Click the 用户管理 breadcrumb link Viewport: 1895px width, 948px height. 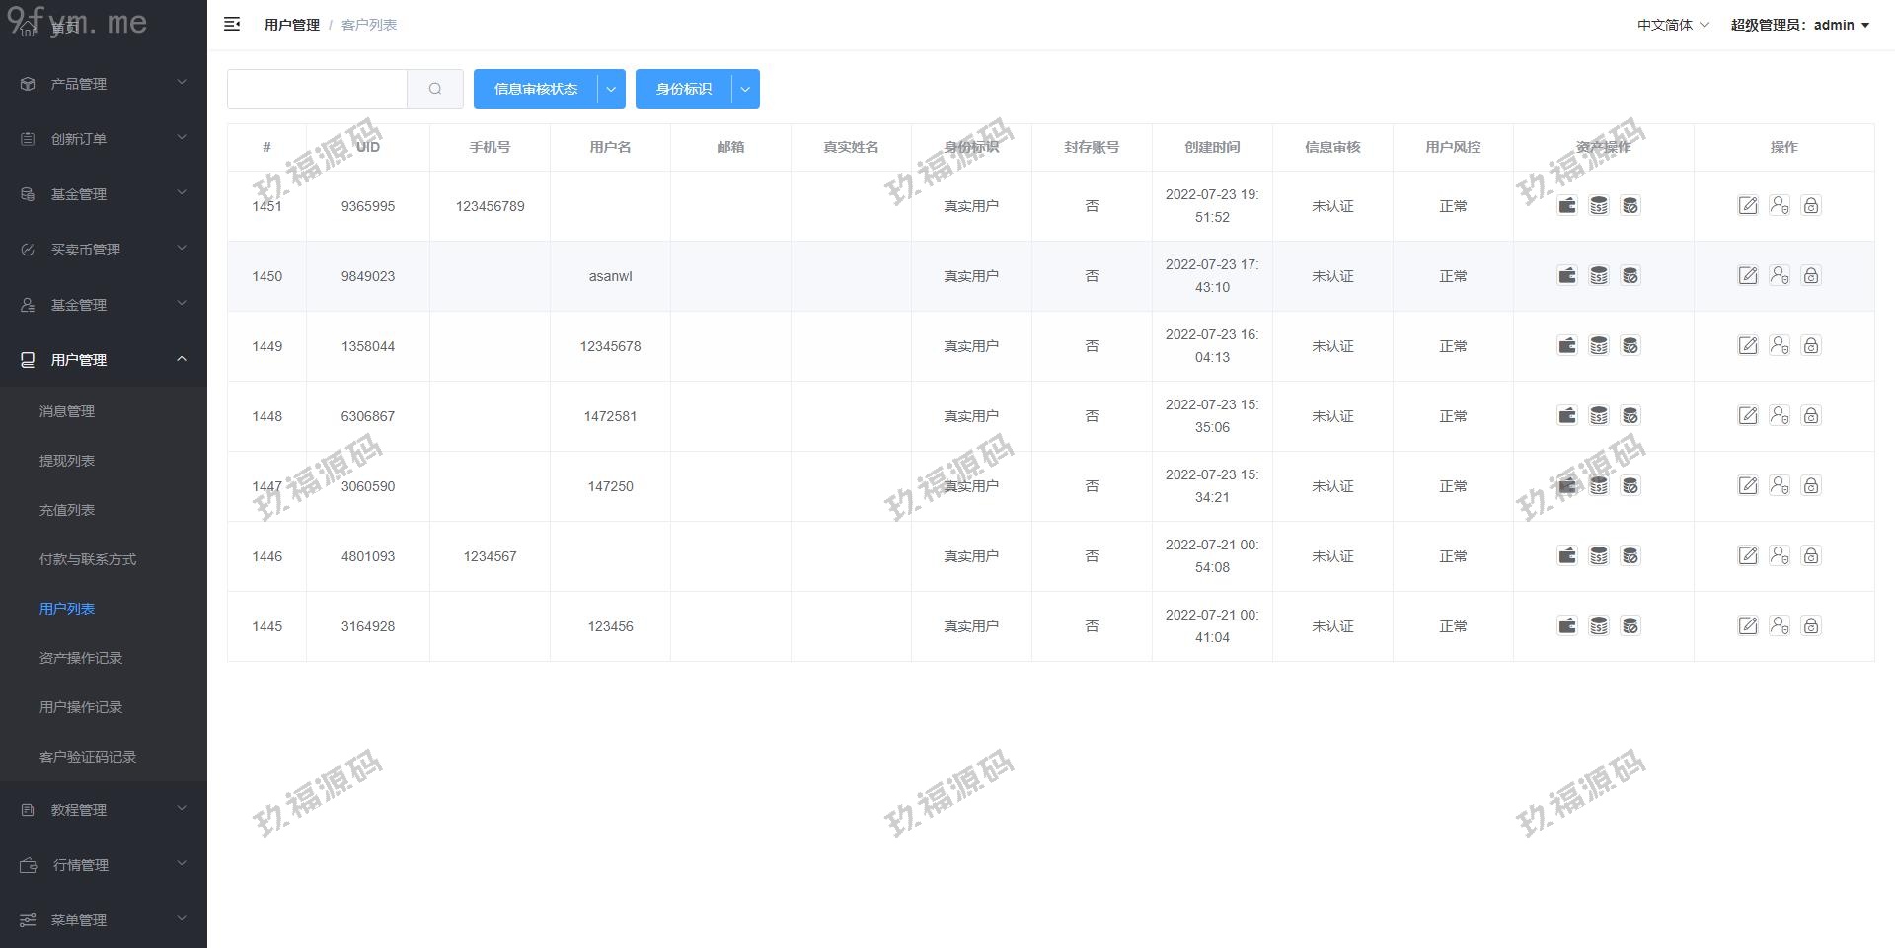pos(291,25)
